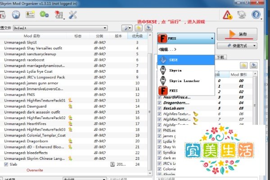
Task: Select Unmanaged: JRC's Longsword Pack row
Action: coord(74,77)
